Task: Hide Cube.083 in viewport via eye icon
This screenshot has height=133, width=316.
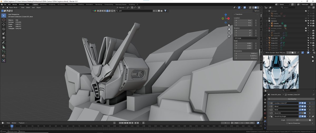Action: pos(311,38)
